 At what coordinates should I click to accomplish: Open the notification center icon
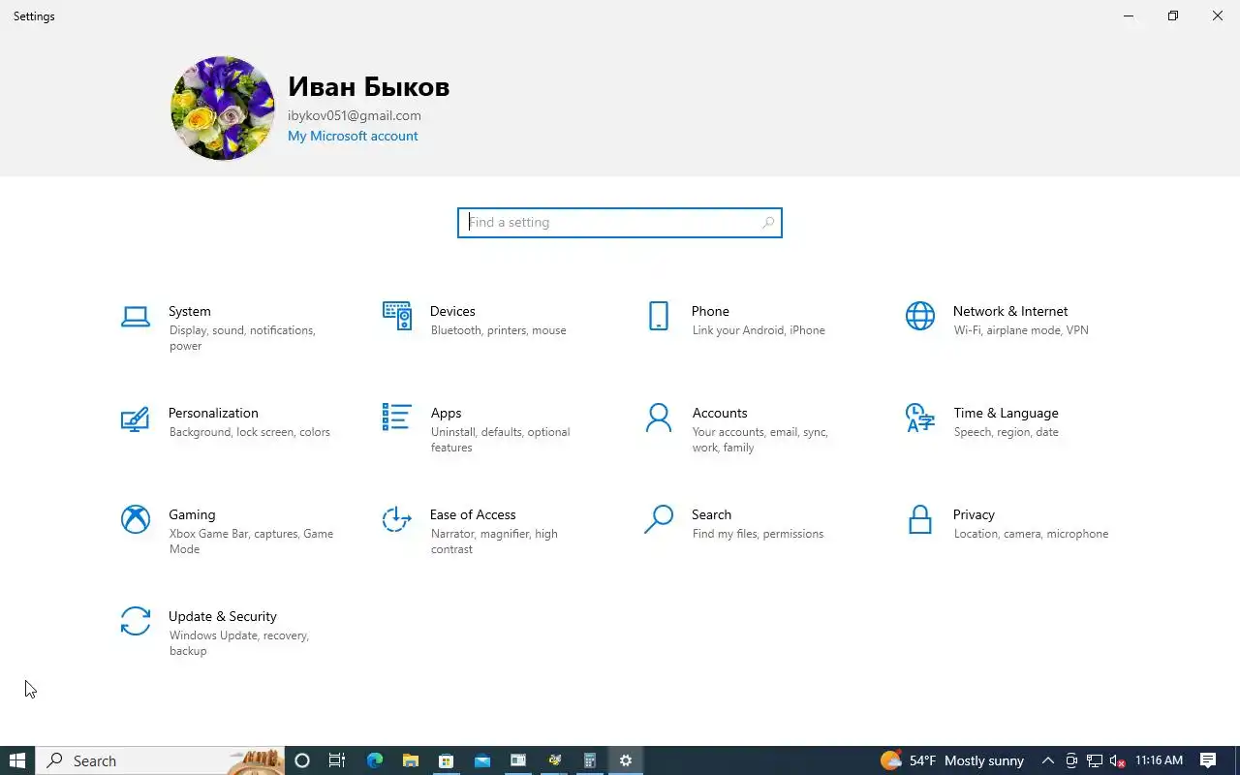coord(1208,760)
